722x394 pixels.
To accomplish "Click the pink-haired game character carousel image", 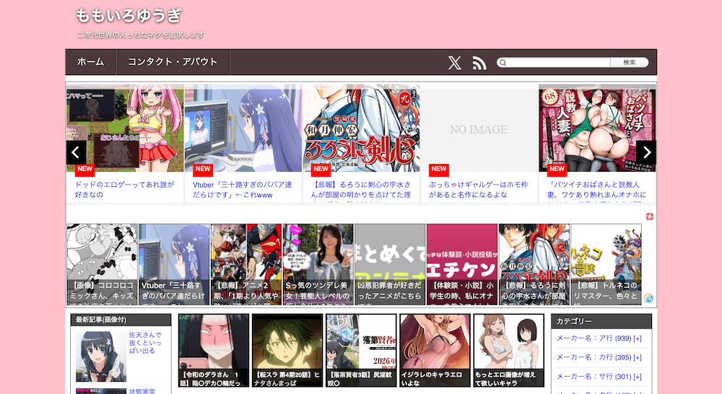I will (125, 128).
